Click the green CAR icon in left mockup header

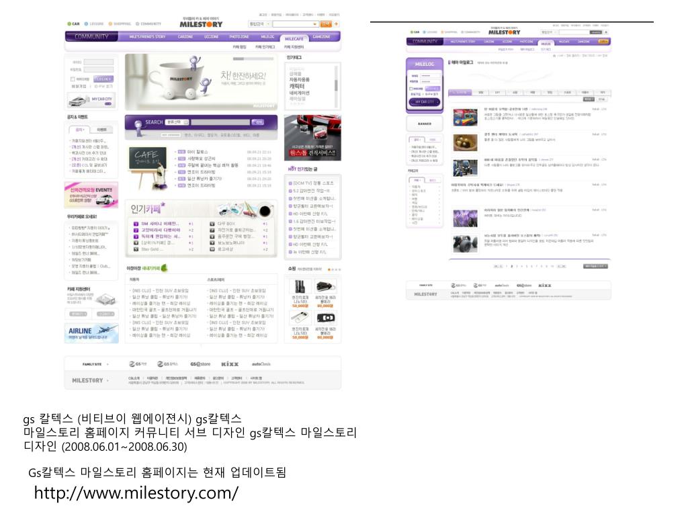tap(69, 24)
